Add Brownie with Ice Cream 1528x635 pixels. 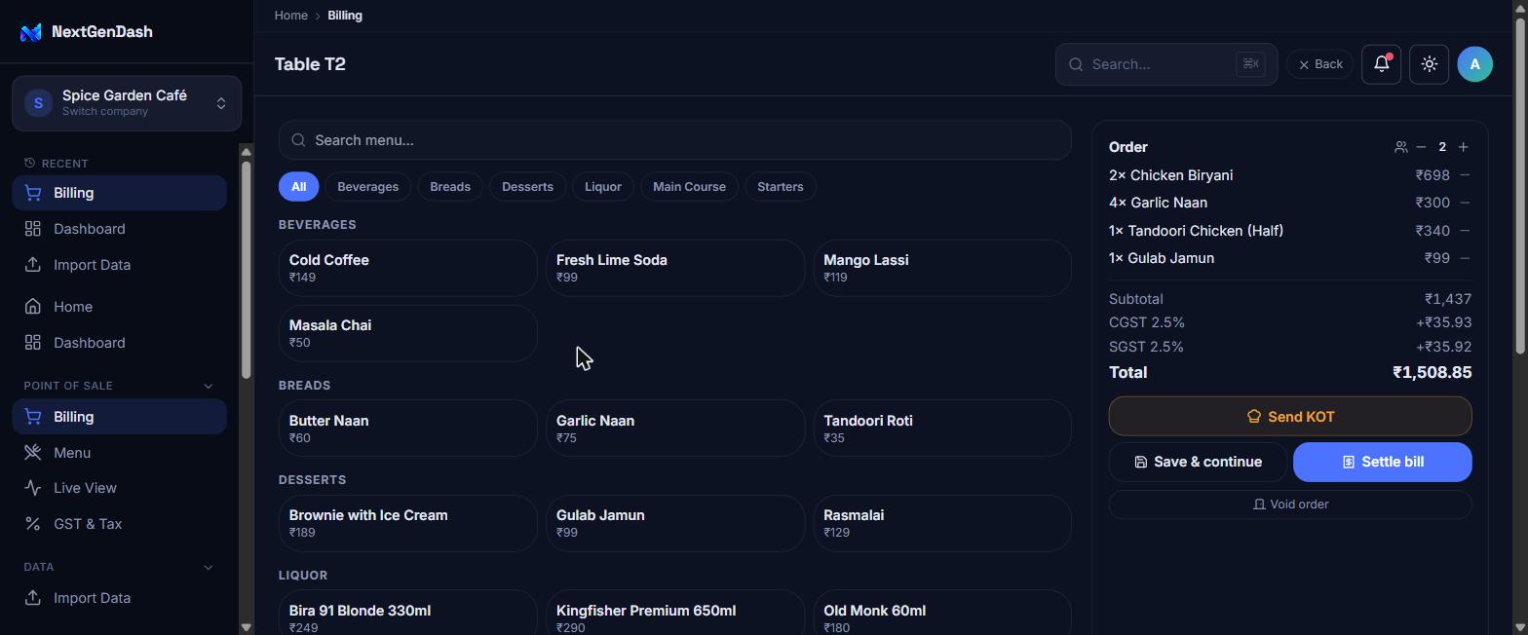[x=407, y=523]
